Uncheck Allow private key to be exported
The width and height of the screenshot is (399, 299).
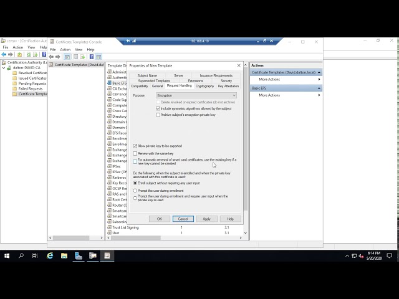click(135, 146)
